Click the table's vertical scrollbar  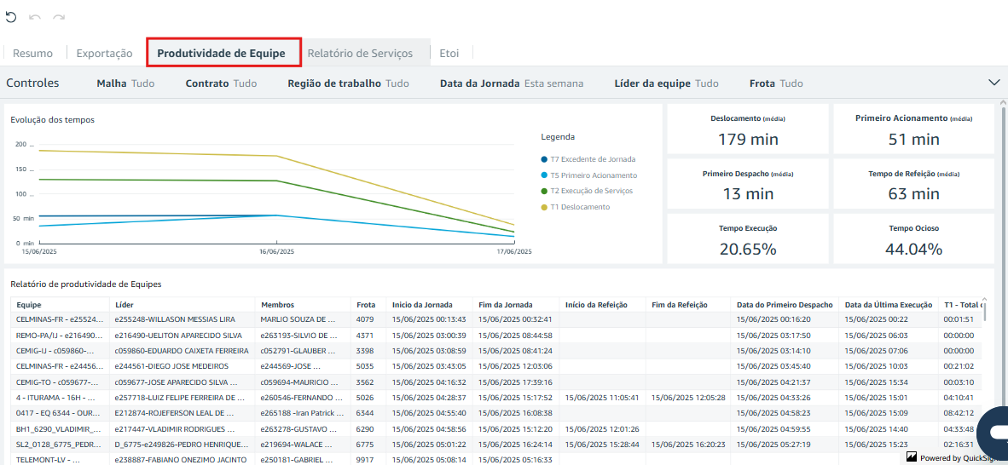pos(984,311)
